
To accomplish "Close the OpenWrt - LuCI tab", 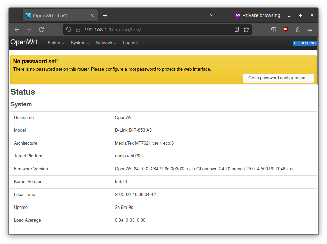I will (92, 15).
